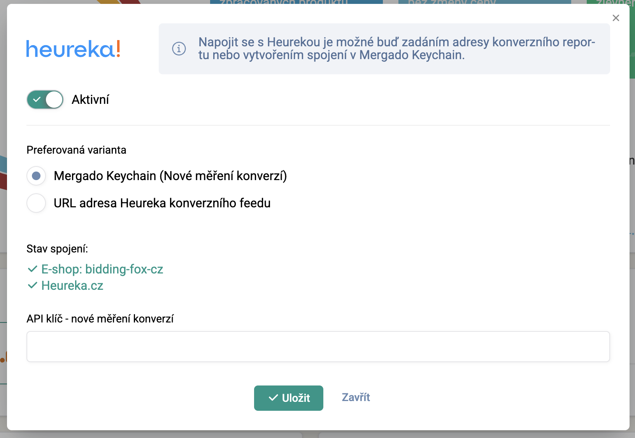Click the info circle icon
This screenshot has width=635, height=438.
click(x=179, y=49)
